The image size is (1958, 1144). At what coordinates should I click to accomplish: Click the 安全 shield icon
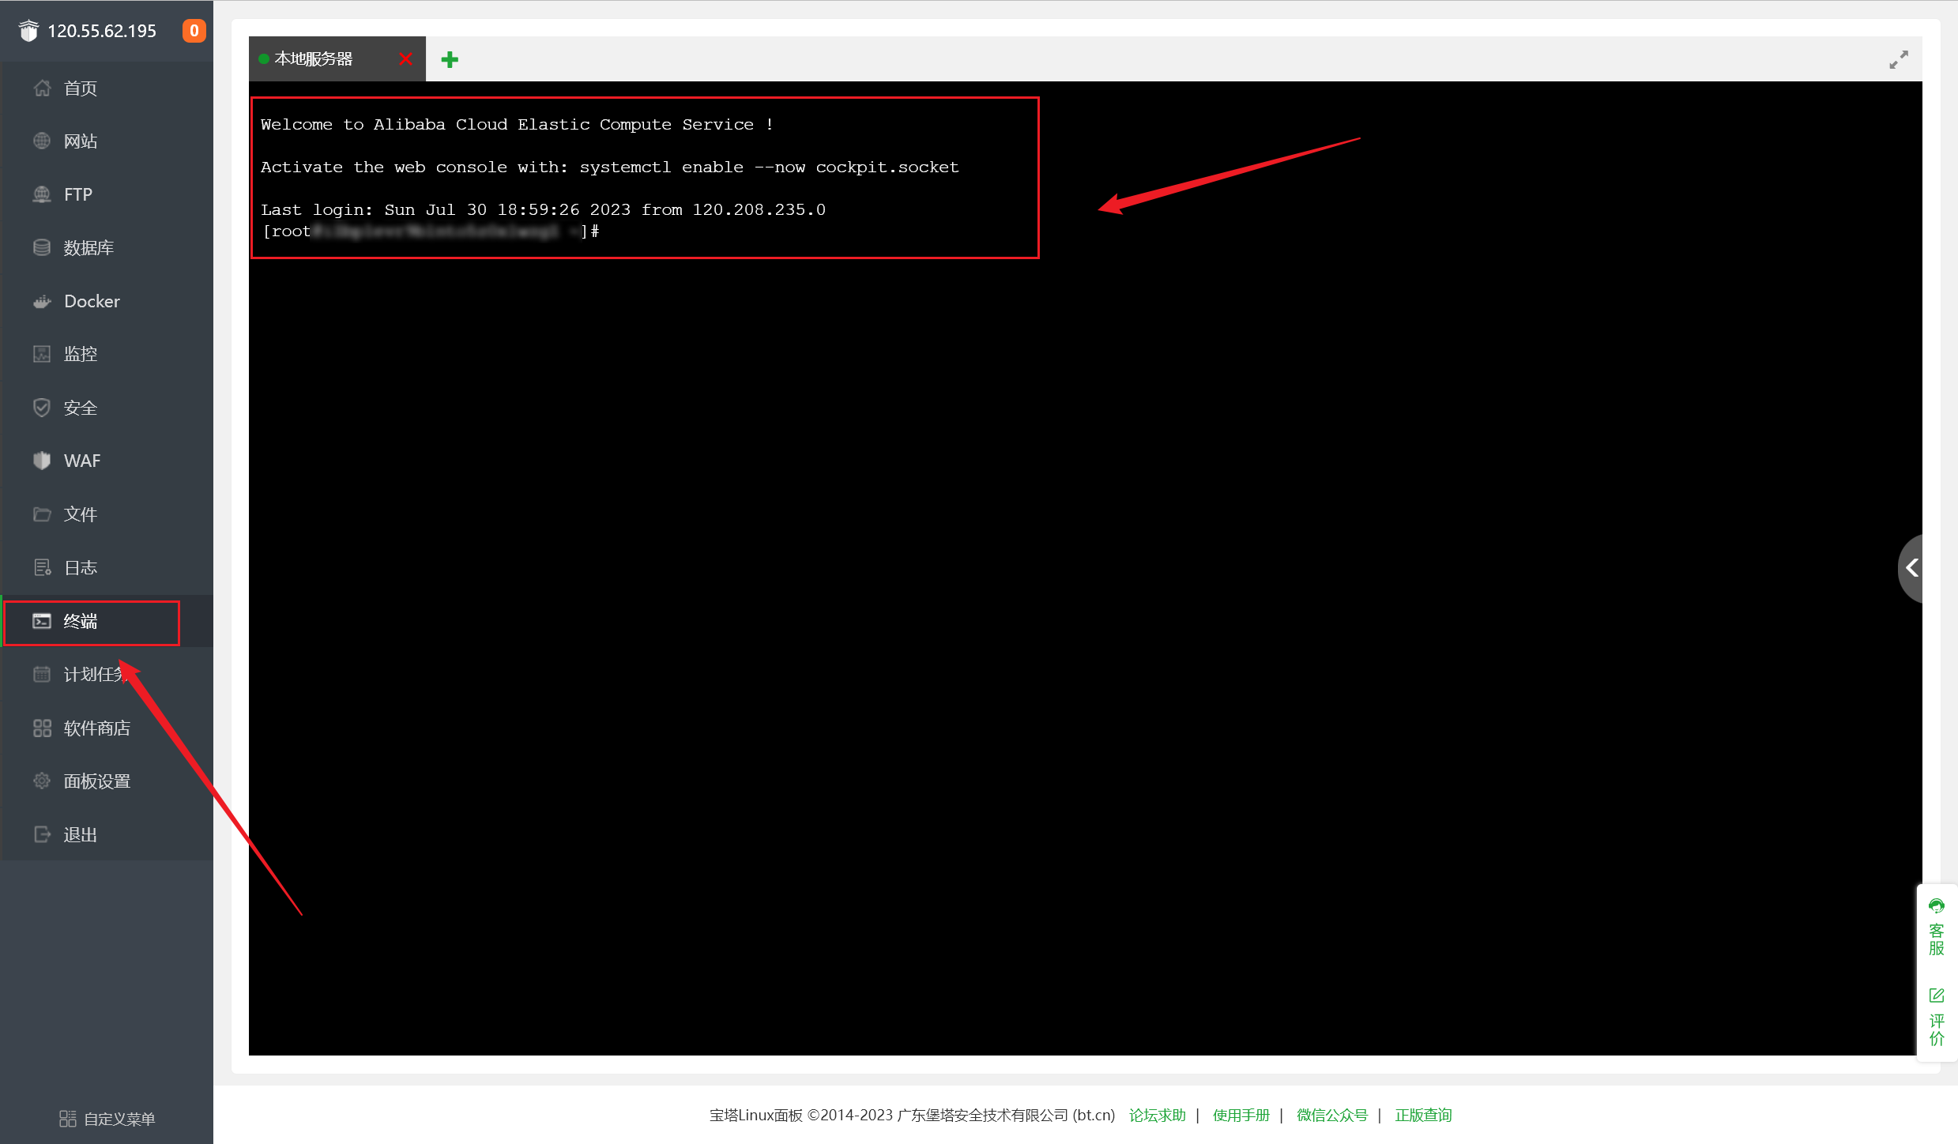pyautogui.click(x=42, y=408)
